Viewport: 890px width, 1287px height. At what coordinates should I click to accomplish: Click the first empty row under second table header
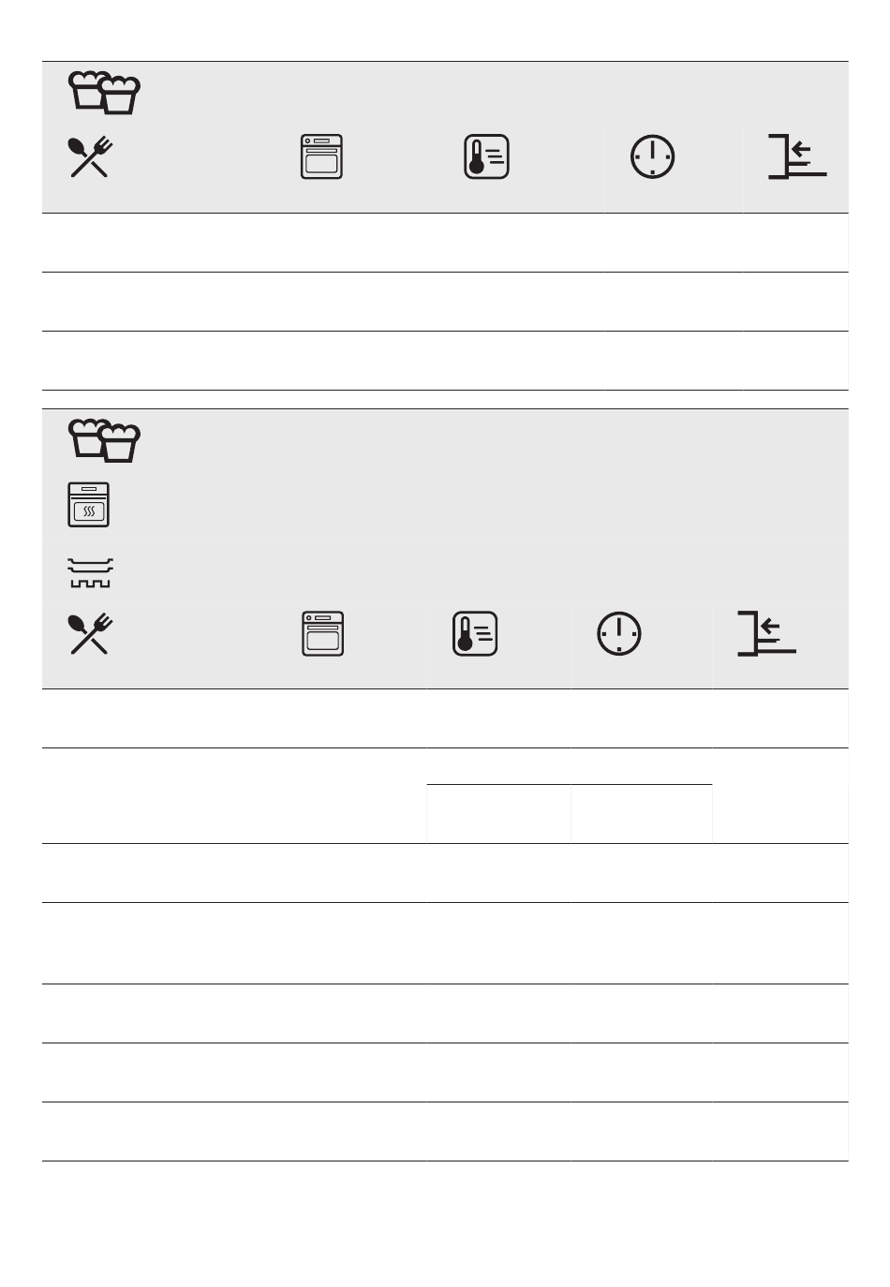pos(445,718)
